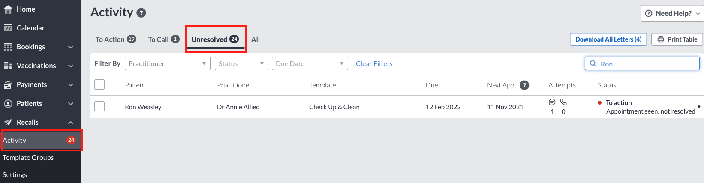The width and height of the screenshot is (704, 183).
Task: Click the search field containing Ron
Action: coord(642,64)
